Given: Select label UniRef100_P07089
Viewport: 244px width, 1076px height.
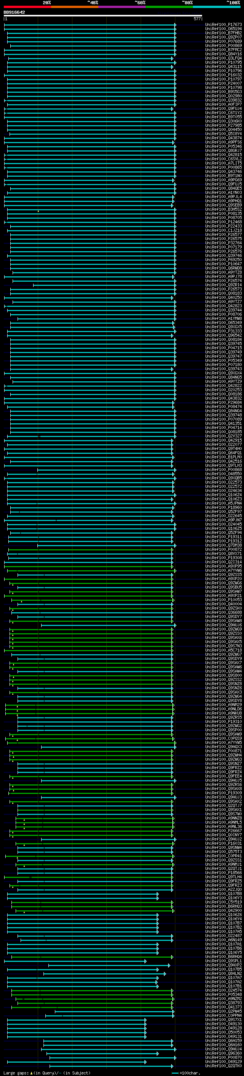Looking at the screenshot, I should [x=223, y=419].
